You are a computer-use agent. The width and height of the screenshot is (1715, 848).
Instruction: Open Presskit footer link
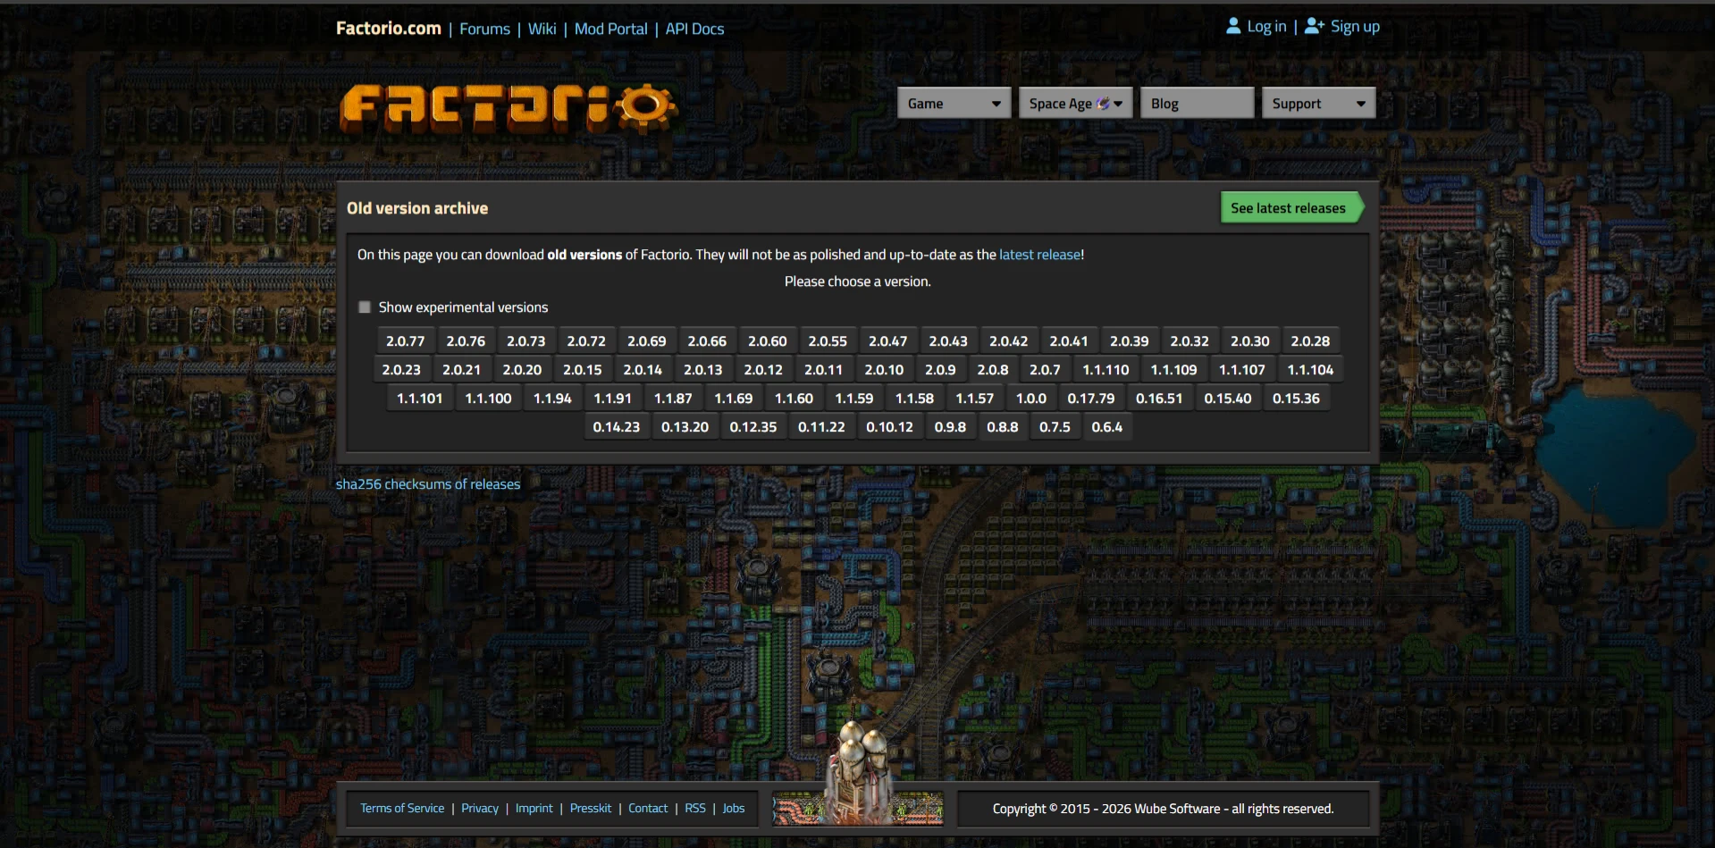[x=591, y=808]
